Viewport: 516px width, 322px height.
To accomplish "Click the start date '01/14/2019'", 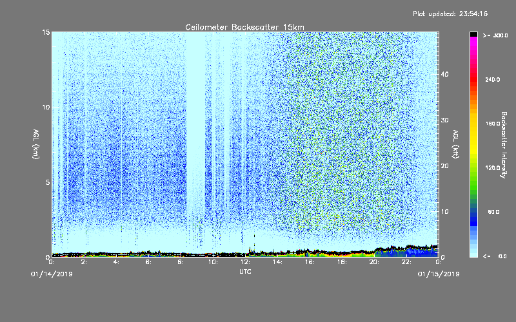I will [52, 274].
